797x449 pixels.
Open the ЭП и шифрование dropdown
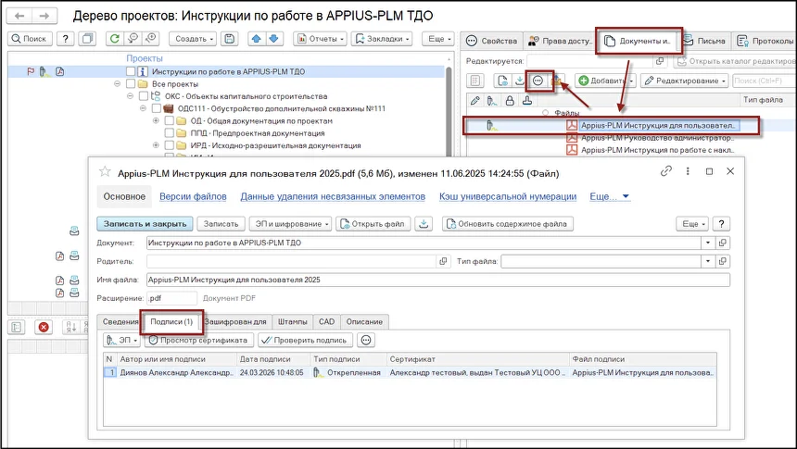(x=291, y=224)
